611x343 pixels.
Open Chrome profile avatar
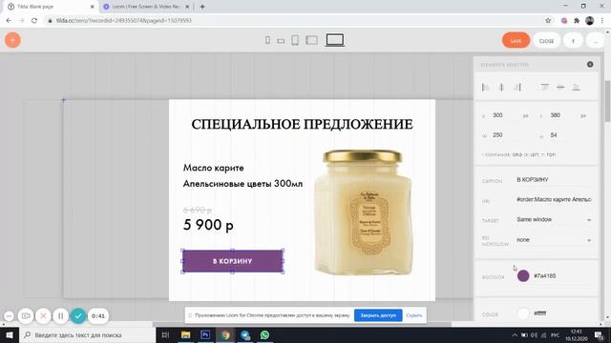[590, 21]
